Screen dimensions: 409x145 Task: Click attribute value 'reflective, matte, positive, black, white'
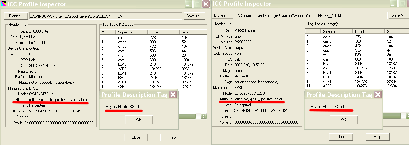[x=58, y=100]
